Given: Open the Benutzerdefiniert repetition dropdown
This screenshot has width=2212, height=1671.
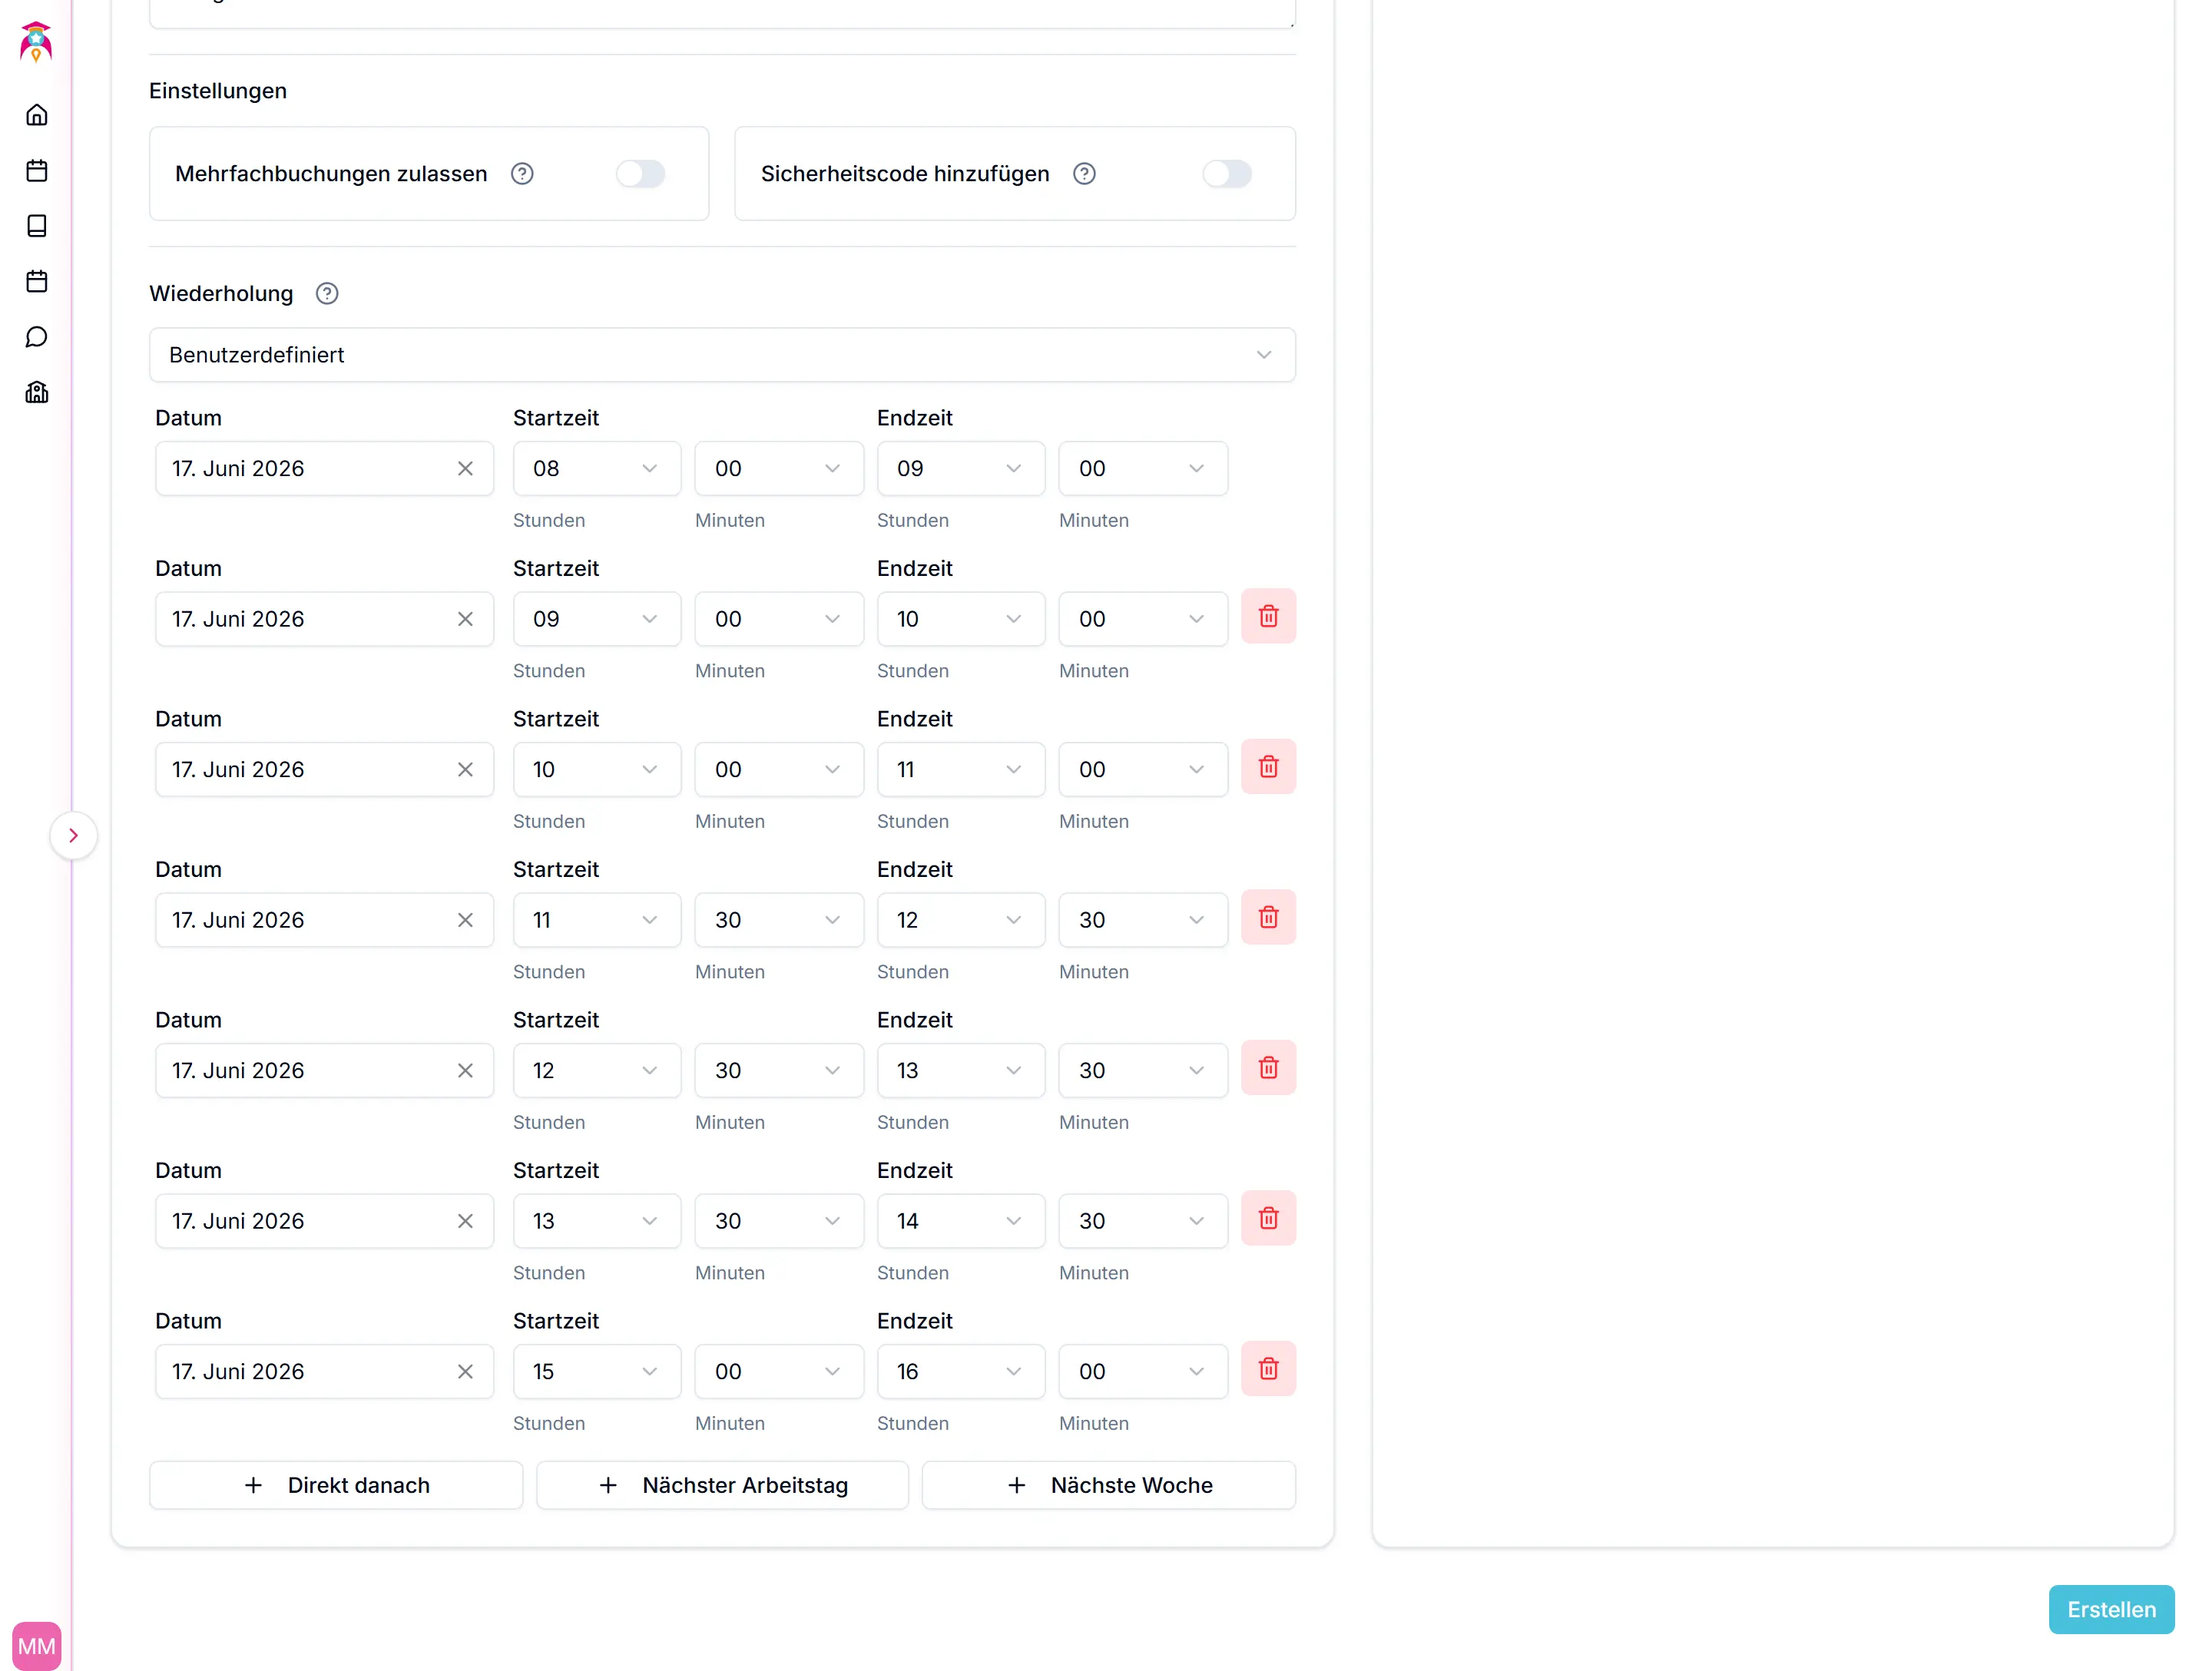Looking at the screenshot, I should click(x=722, y=355).
